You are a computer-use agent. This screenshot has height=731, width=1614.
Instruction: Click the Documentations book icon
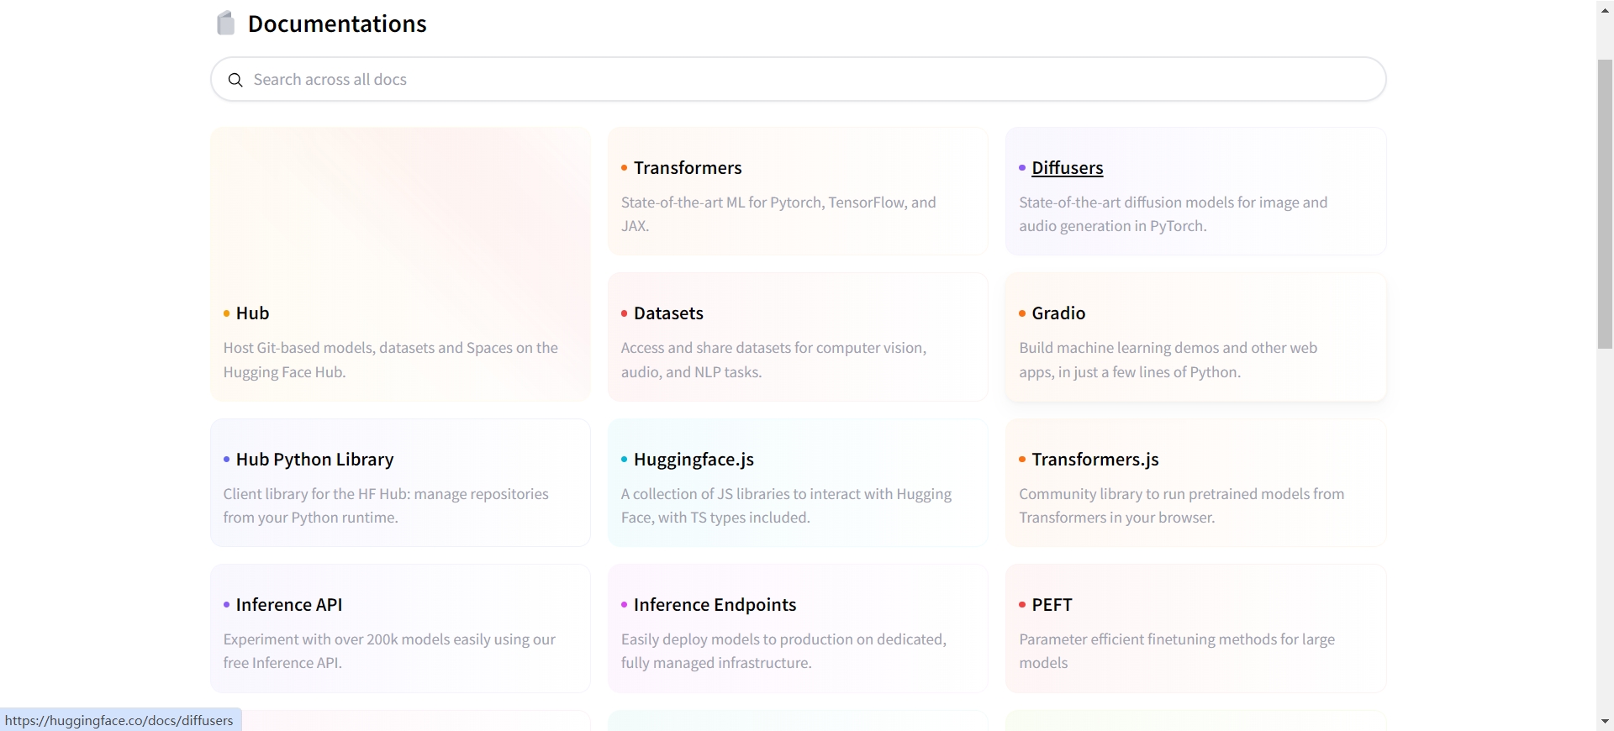tap(225, 24)
